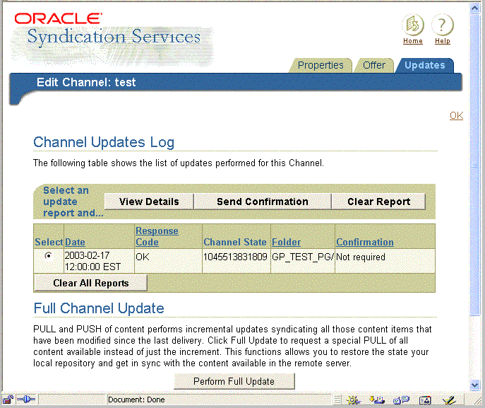Viewport: 485px width, 408px height.
Task: Sort table by the Folder column link
Action: pos(286,243)
